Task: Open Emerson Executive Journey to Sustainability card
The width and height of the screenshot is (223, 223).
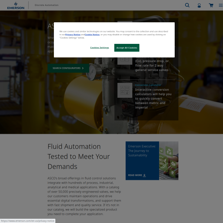Action: [152, 161]
